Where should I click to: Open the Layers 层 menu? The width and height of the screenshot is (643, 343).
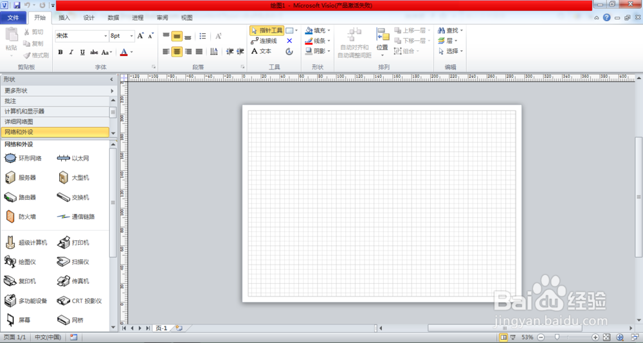point(448,40)
